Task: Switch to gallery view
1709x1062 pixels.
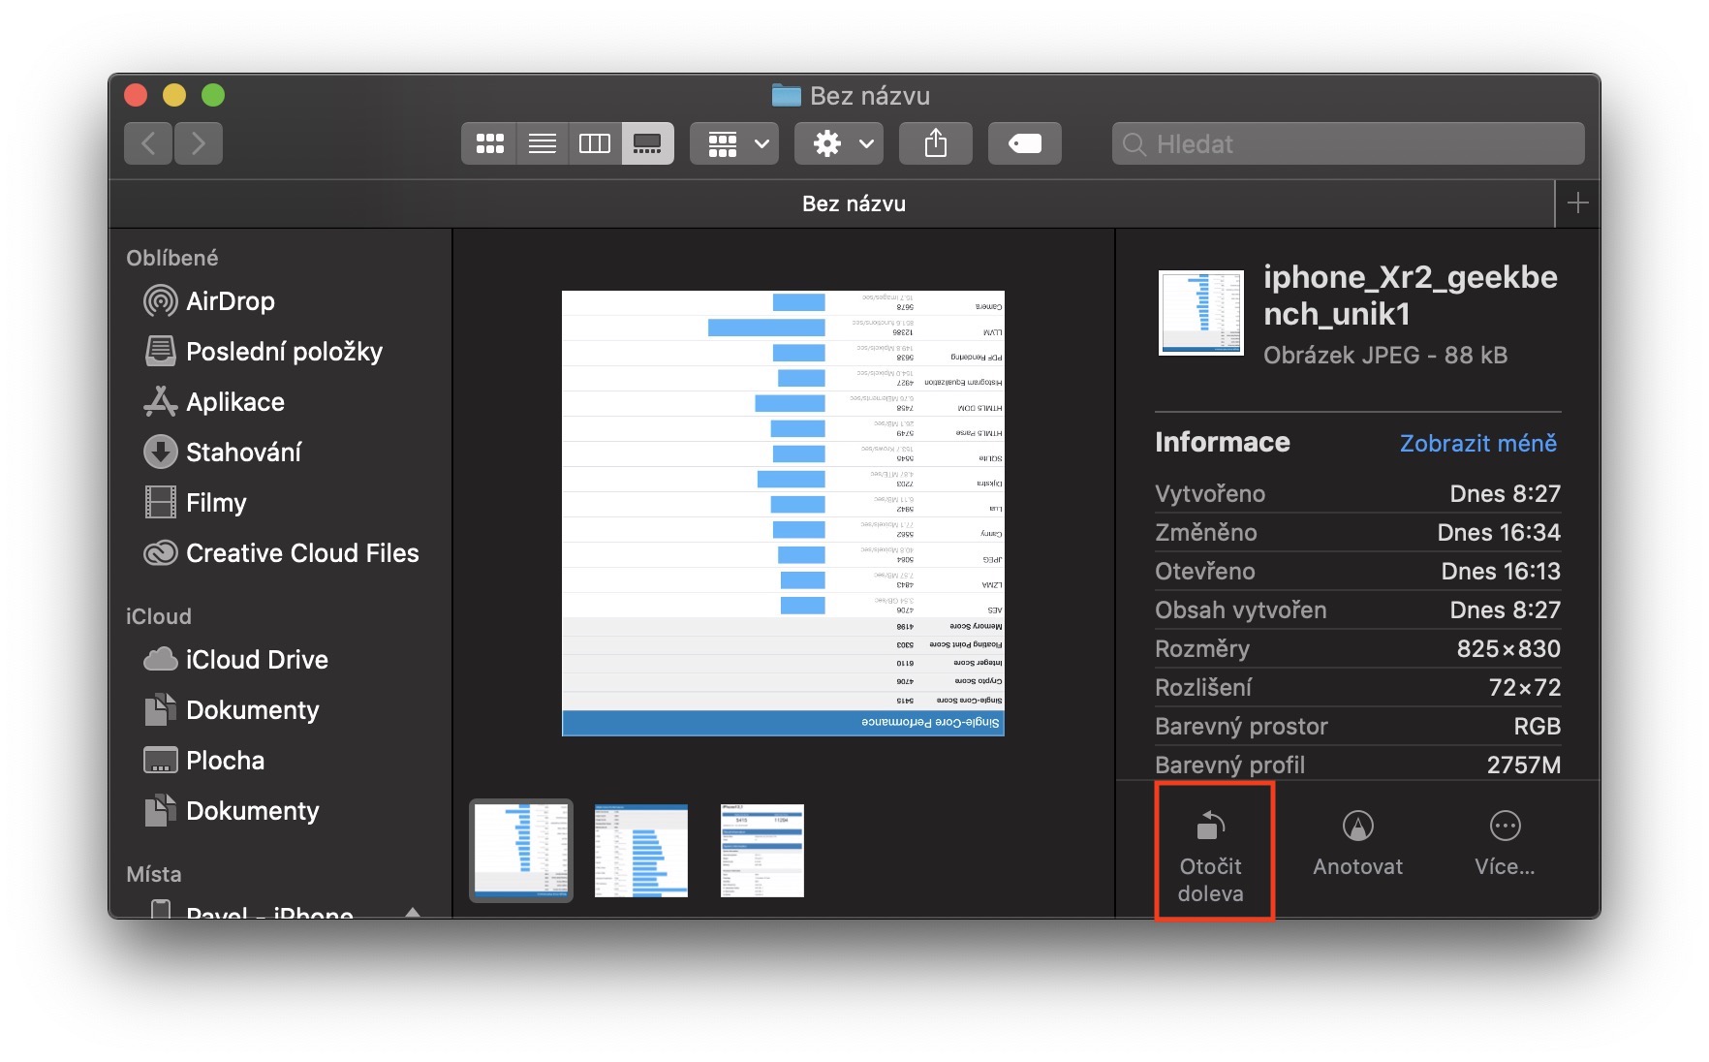Action: point(647,143)
